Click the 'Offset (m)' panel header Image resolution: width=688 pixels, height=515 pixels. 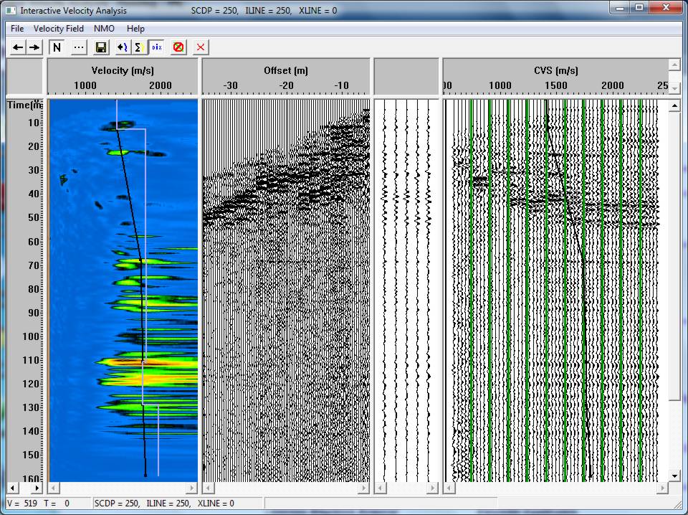pos(286,71)
